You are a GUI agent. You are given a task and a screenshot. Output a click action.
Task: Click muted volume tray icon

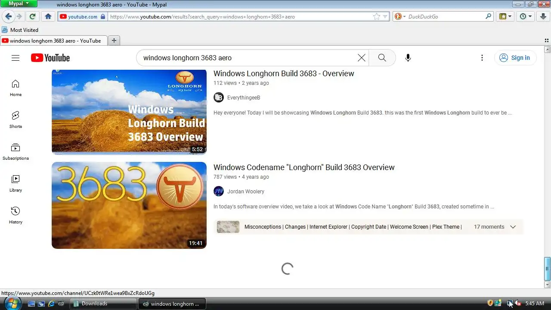click(x=518, y=303)
